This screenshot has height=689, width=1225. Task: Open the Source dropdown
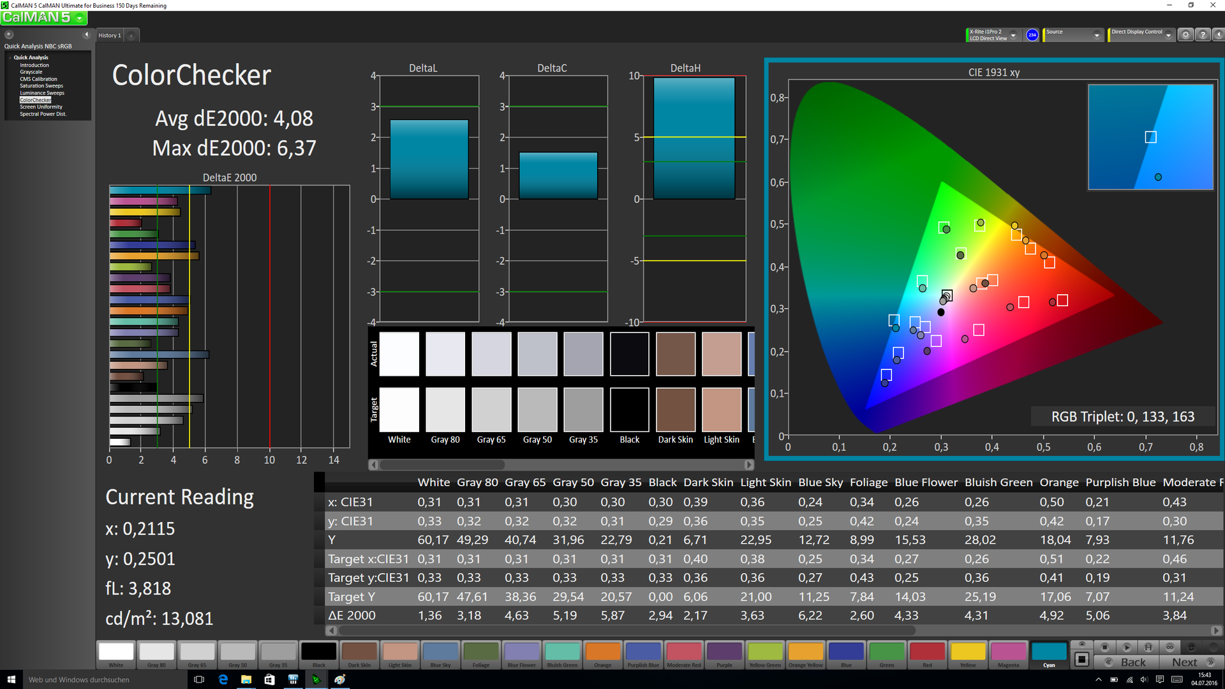[x=1097, y=35]
